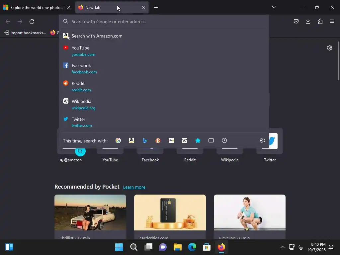Open the Extensions puzzle icon
340x255 pixels.
[x=320, y=21]
